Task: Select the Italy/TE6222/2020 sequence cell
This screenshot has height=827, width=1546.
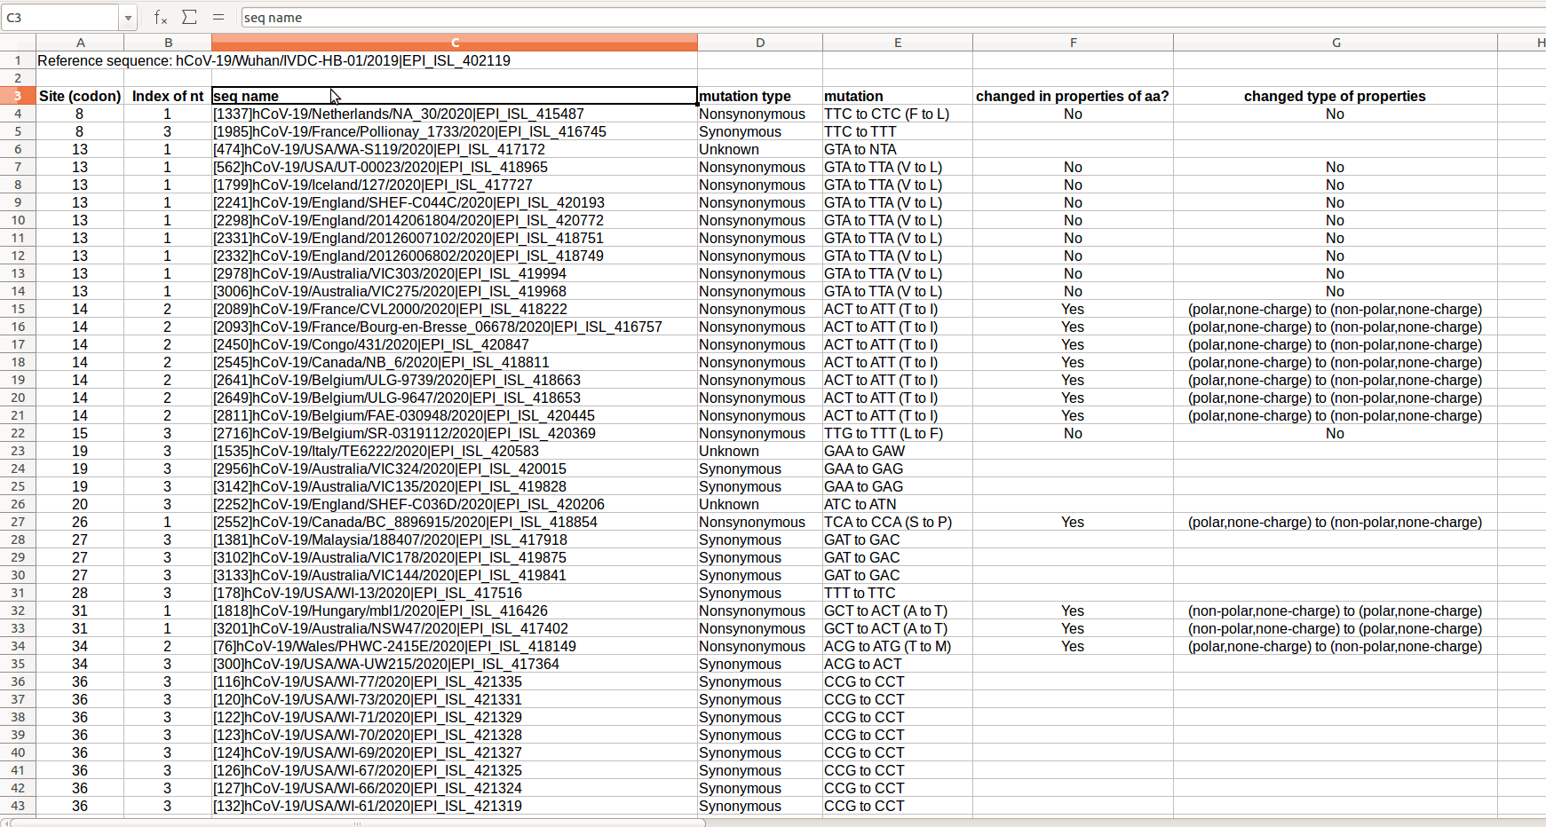Action: tap(455, 451)
